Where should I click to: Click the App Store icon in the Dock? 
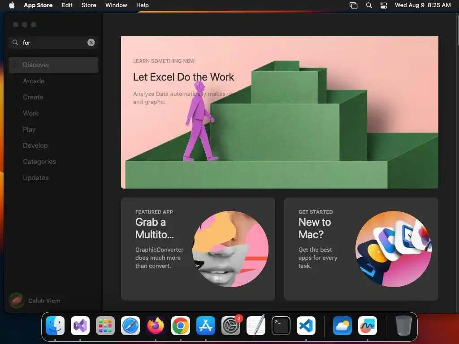[206, 326]
